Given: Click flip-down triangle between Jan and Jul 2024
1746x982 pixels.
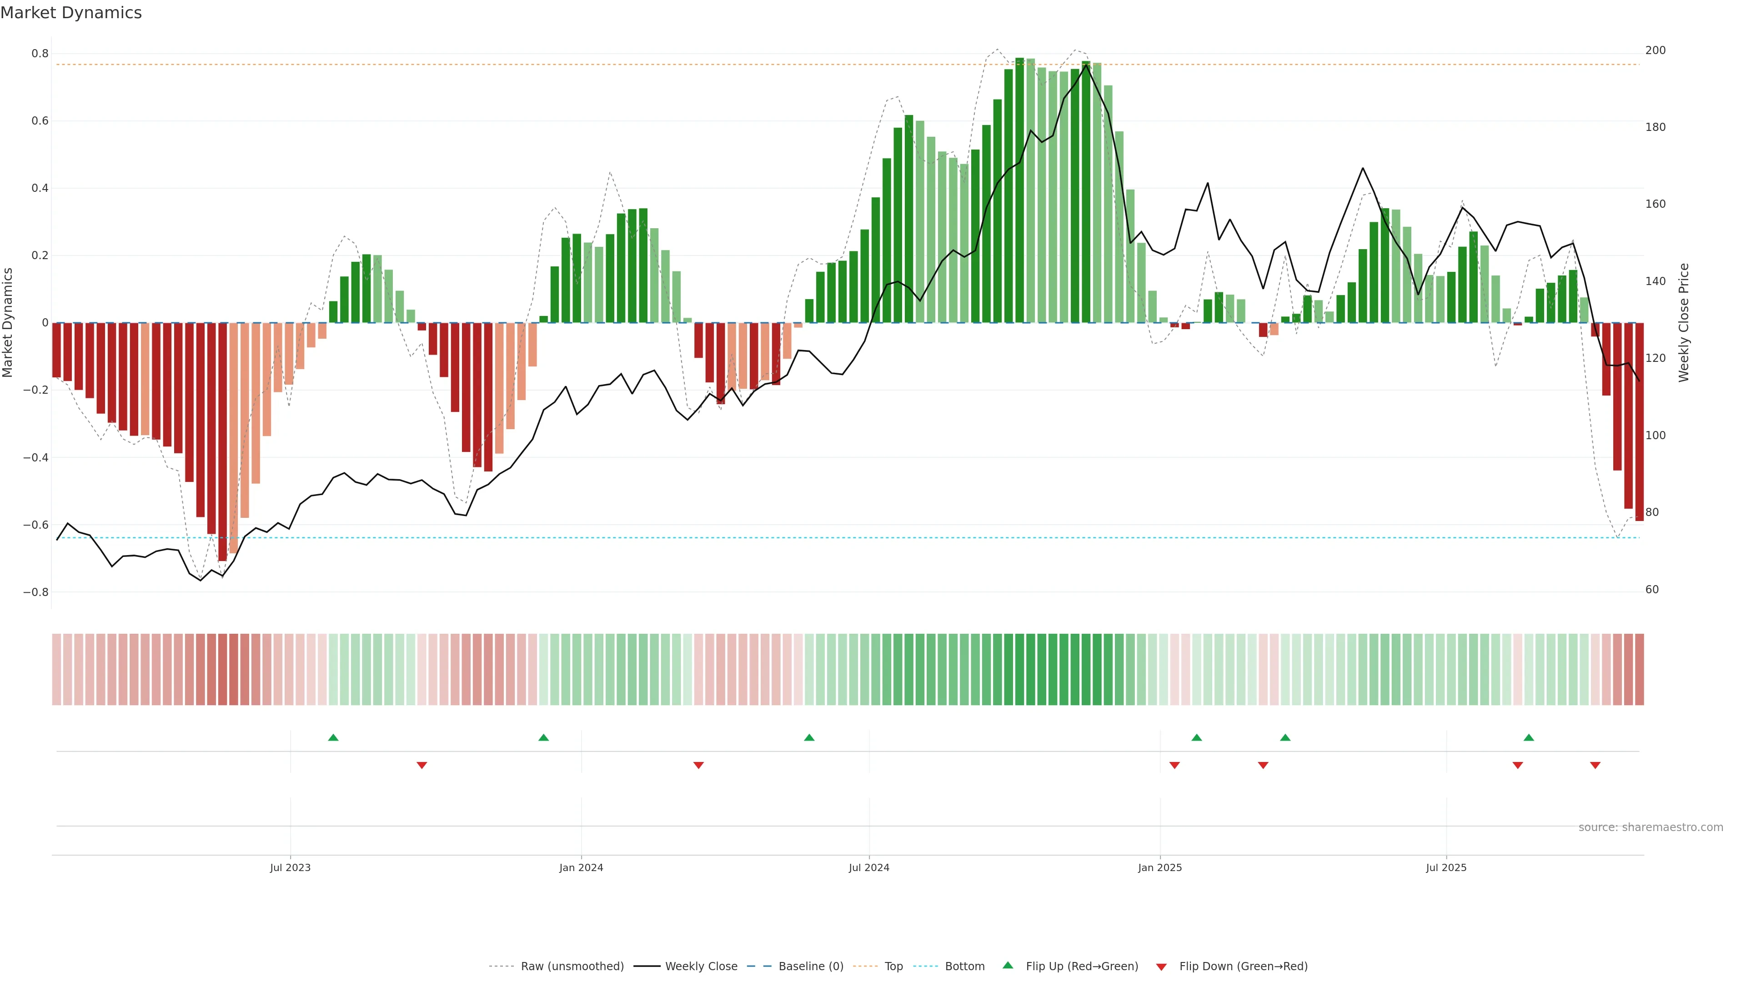Looking at the screenshot, I should (x=699, y=765).
